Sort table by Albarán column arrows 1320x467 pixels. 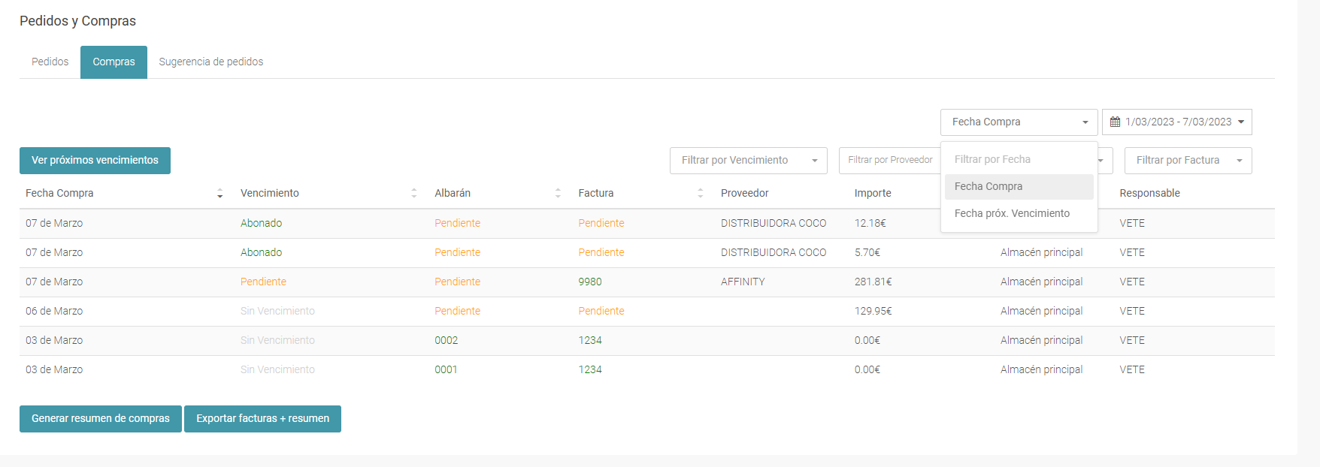coord(558,194)
